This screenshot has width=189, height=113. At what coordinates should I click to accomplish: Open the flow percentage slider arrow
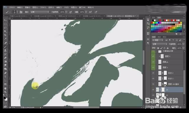86,12
